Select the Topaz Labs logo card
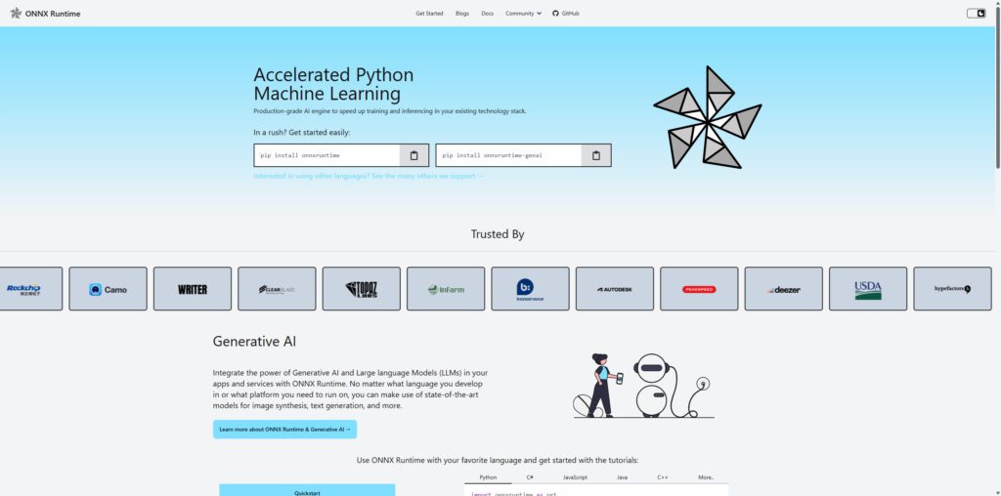Screen dimensions: 1001x496 pos(361,289)
